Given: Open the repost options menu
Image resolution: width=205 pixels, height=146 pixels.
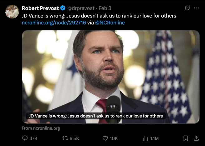Looking at the screenshot, I should coord(65,138).
